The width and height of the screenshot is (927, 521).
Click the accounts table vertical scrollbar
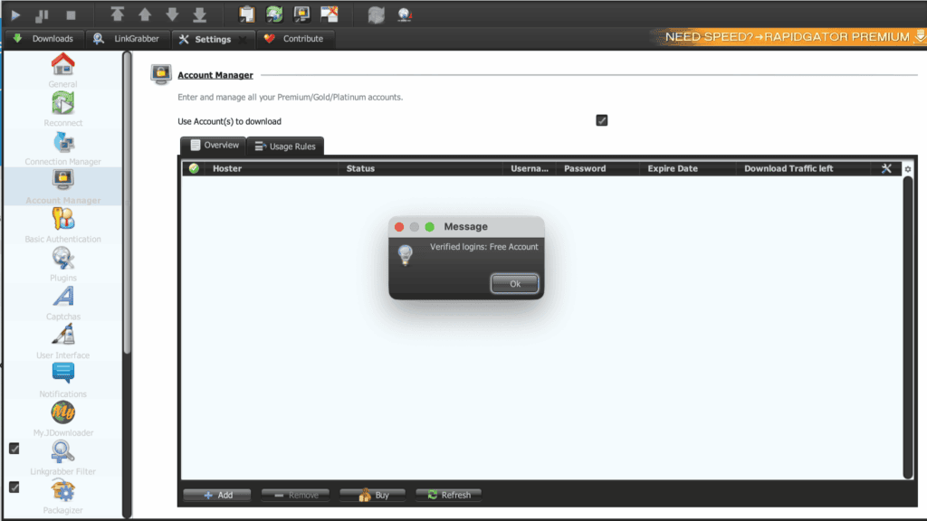pyautogui.click(x=907, y=327)
